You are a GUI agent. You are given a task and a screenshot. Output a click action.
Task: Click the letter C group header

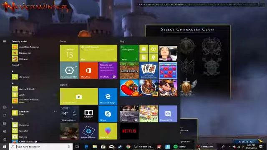click(13, 119)
